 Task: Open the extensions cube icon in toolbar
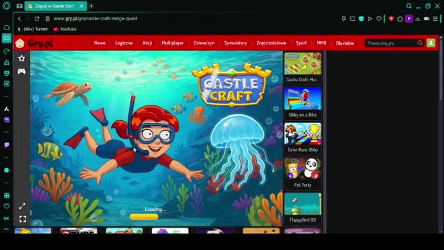(400, 19)
